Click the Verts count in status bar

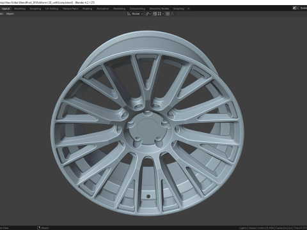[x=266, y=228]
